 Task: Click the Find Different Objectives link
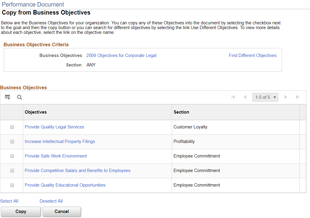252,55
